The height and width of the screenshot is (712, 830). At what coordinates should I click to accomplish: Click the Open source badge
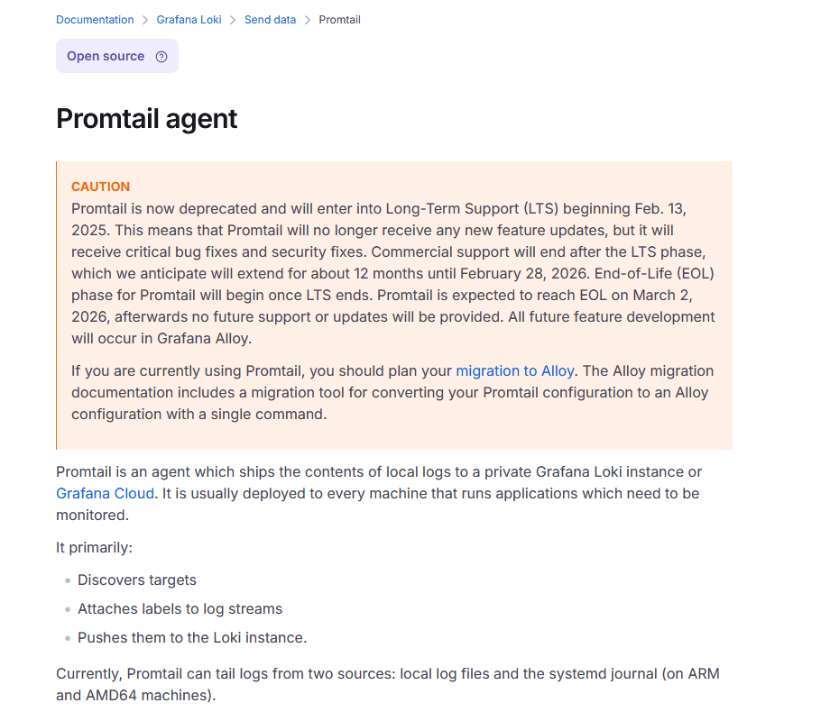click(x=106, y=56)
